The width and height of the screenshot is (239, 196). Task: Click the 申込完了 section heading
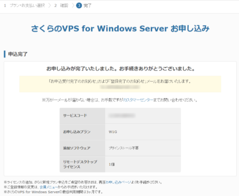[x=18, y=54]
